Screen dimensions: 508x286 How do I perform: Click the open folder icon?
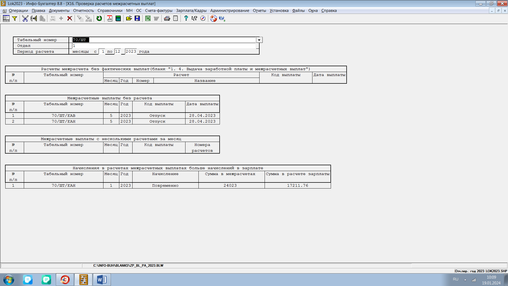[x=129, y=19]
